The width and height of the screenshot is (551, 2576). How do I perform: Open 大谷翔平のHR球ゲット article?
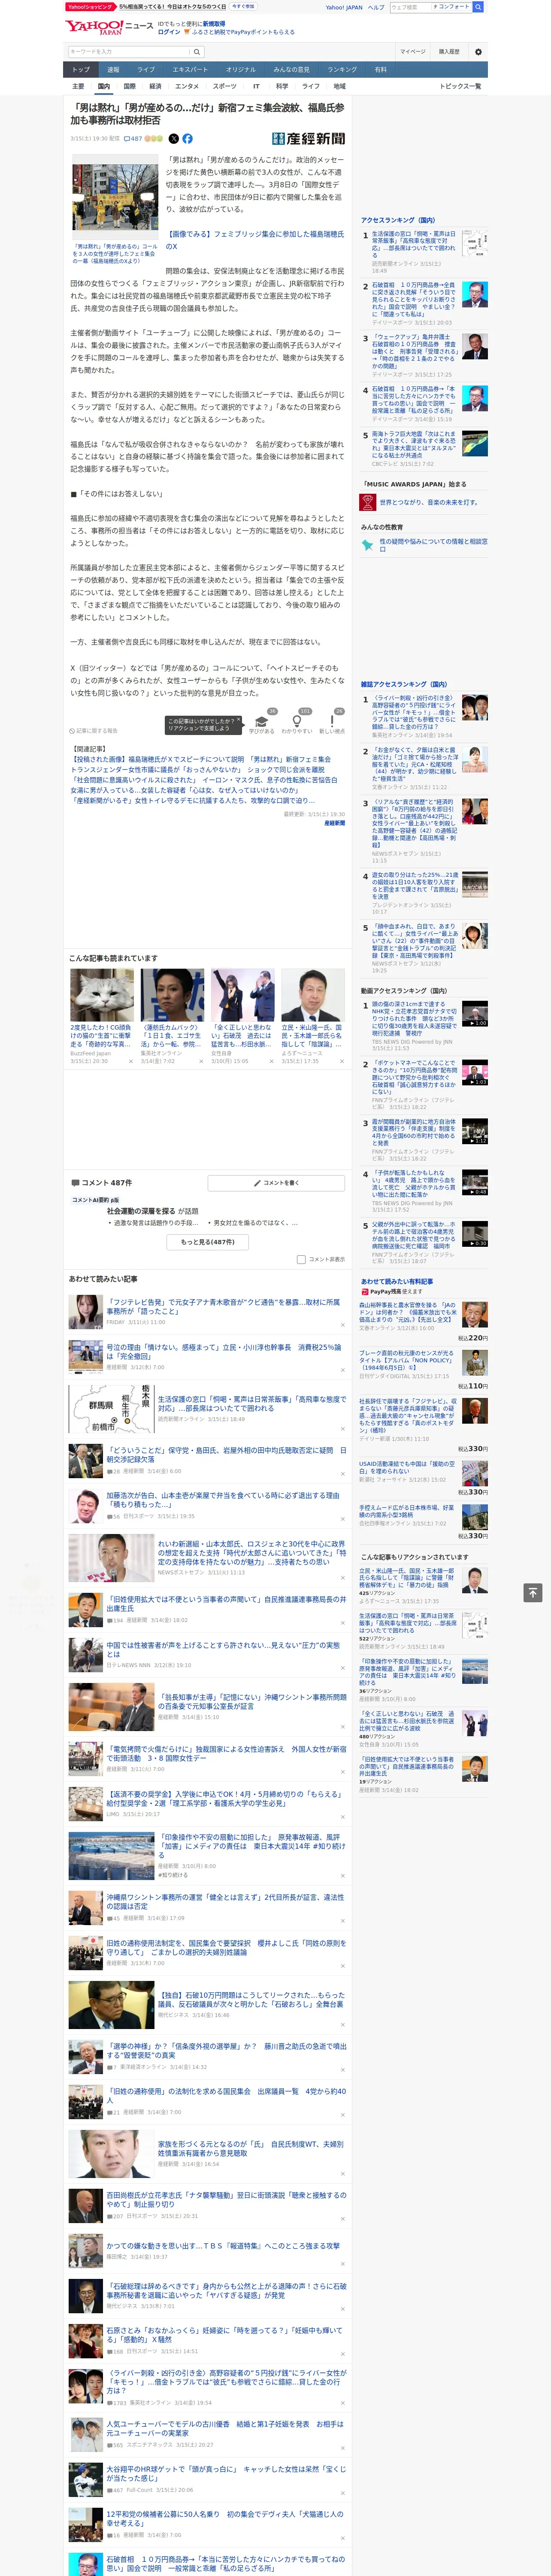(226, 2473)
